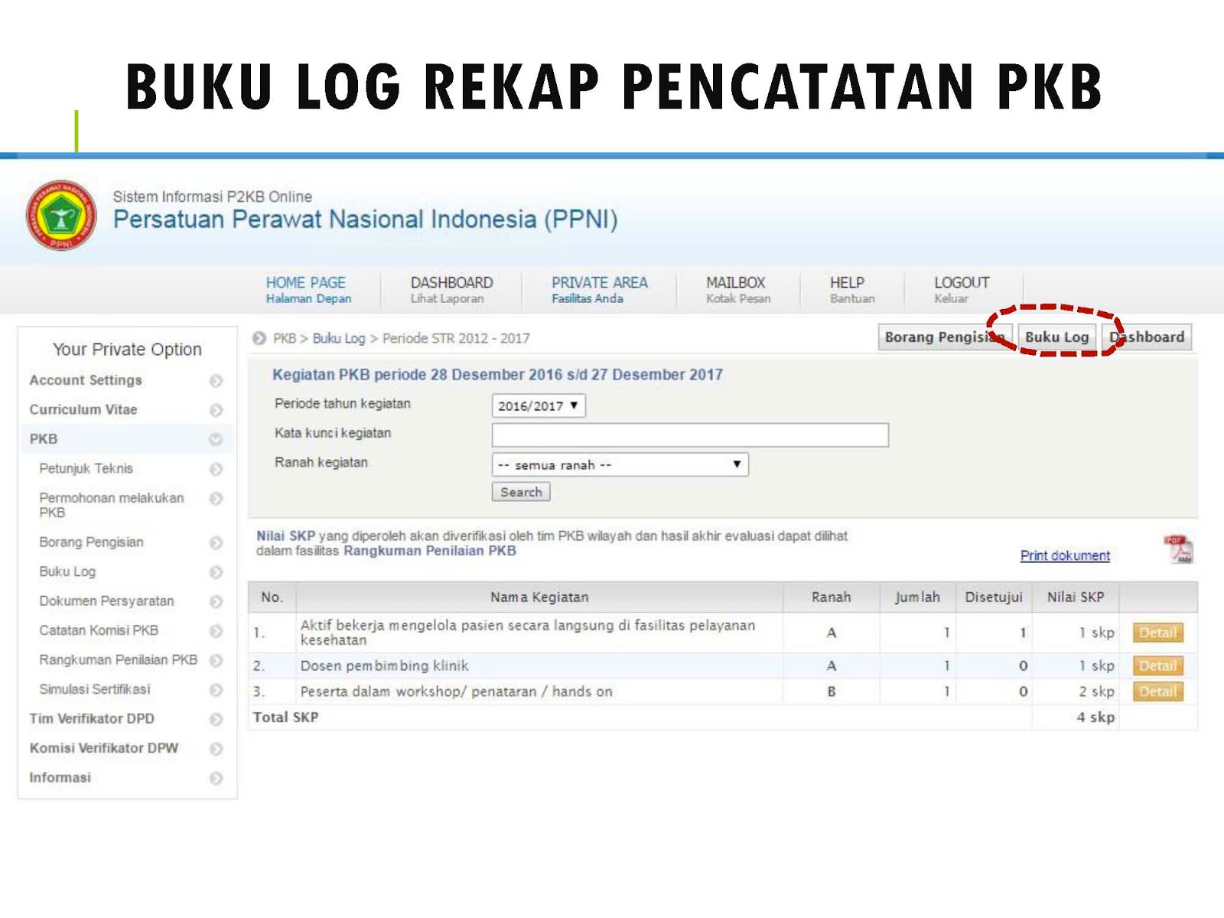This screenshot has width=1224, height=918.
Task: Click arrow icon beside Borang Pengisian
Action: 216,543
